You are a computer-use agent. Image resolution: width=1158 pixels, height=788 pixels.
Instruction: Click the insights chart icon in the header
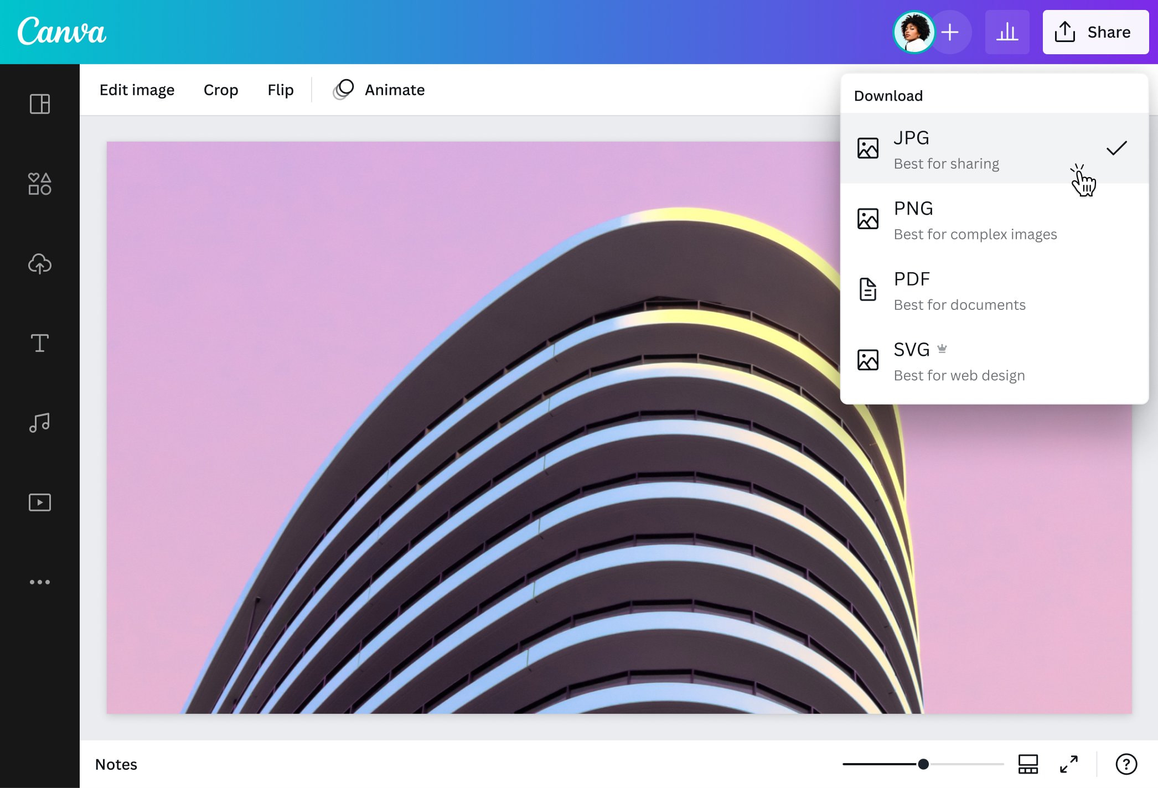(x=1007, y=32)
